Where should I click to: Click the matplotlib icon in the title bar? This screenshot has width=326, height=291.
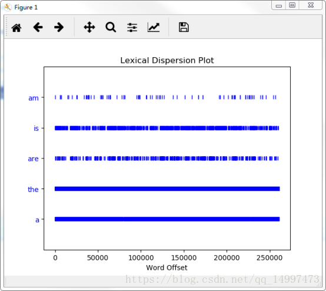[x=8, y=7]
